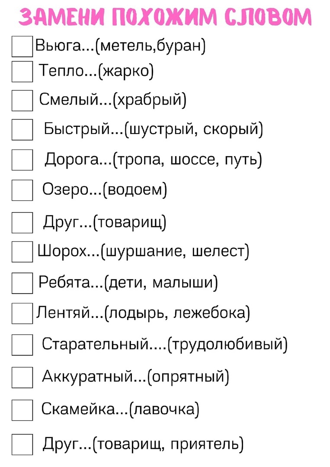This screenshot has height=467, width=330.
Task: Mark the Смелый checkbox
Action: coord(22,101)
